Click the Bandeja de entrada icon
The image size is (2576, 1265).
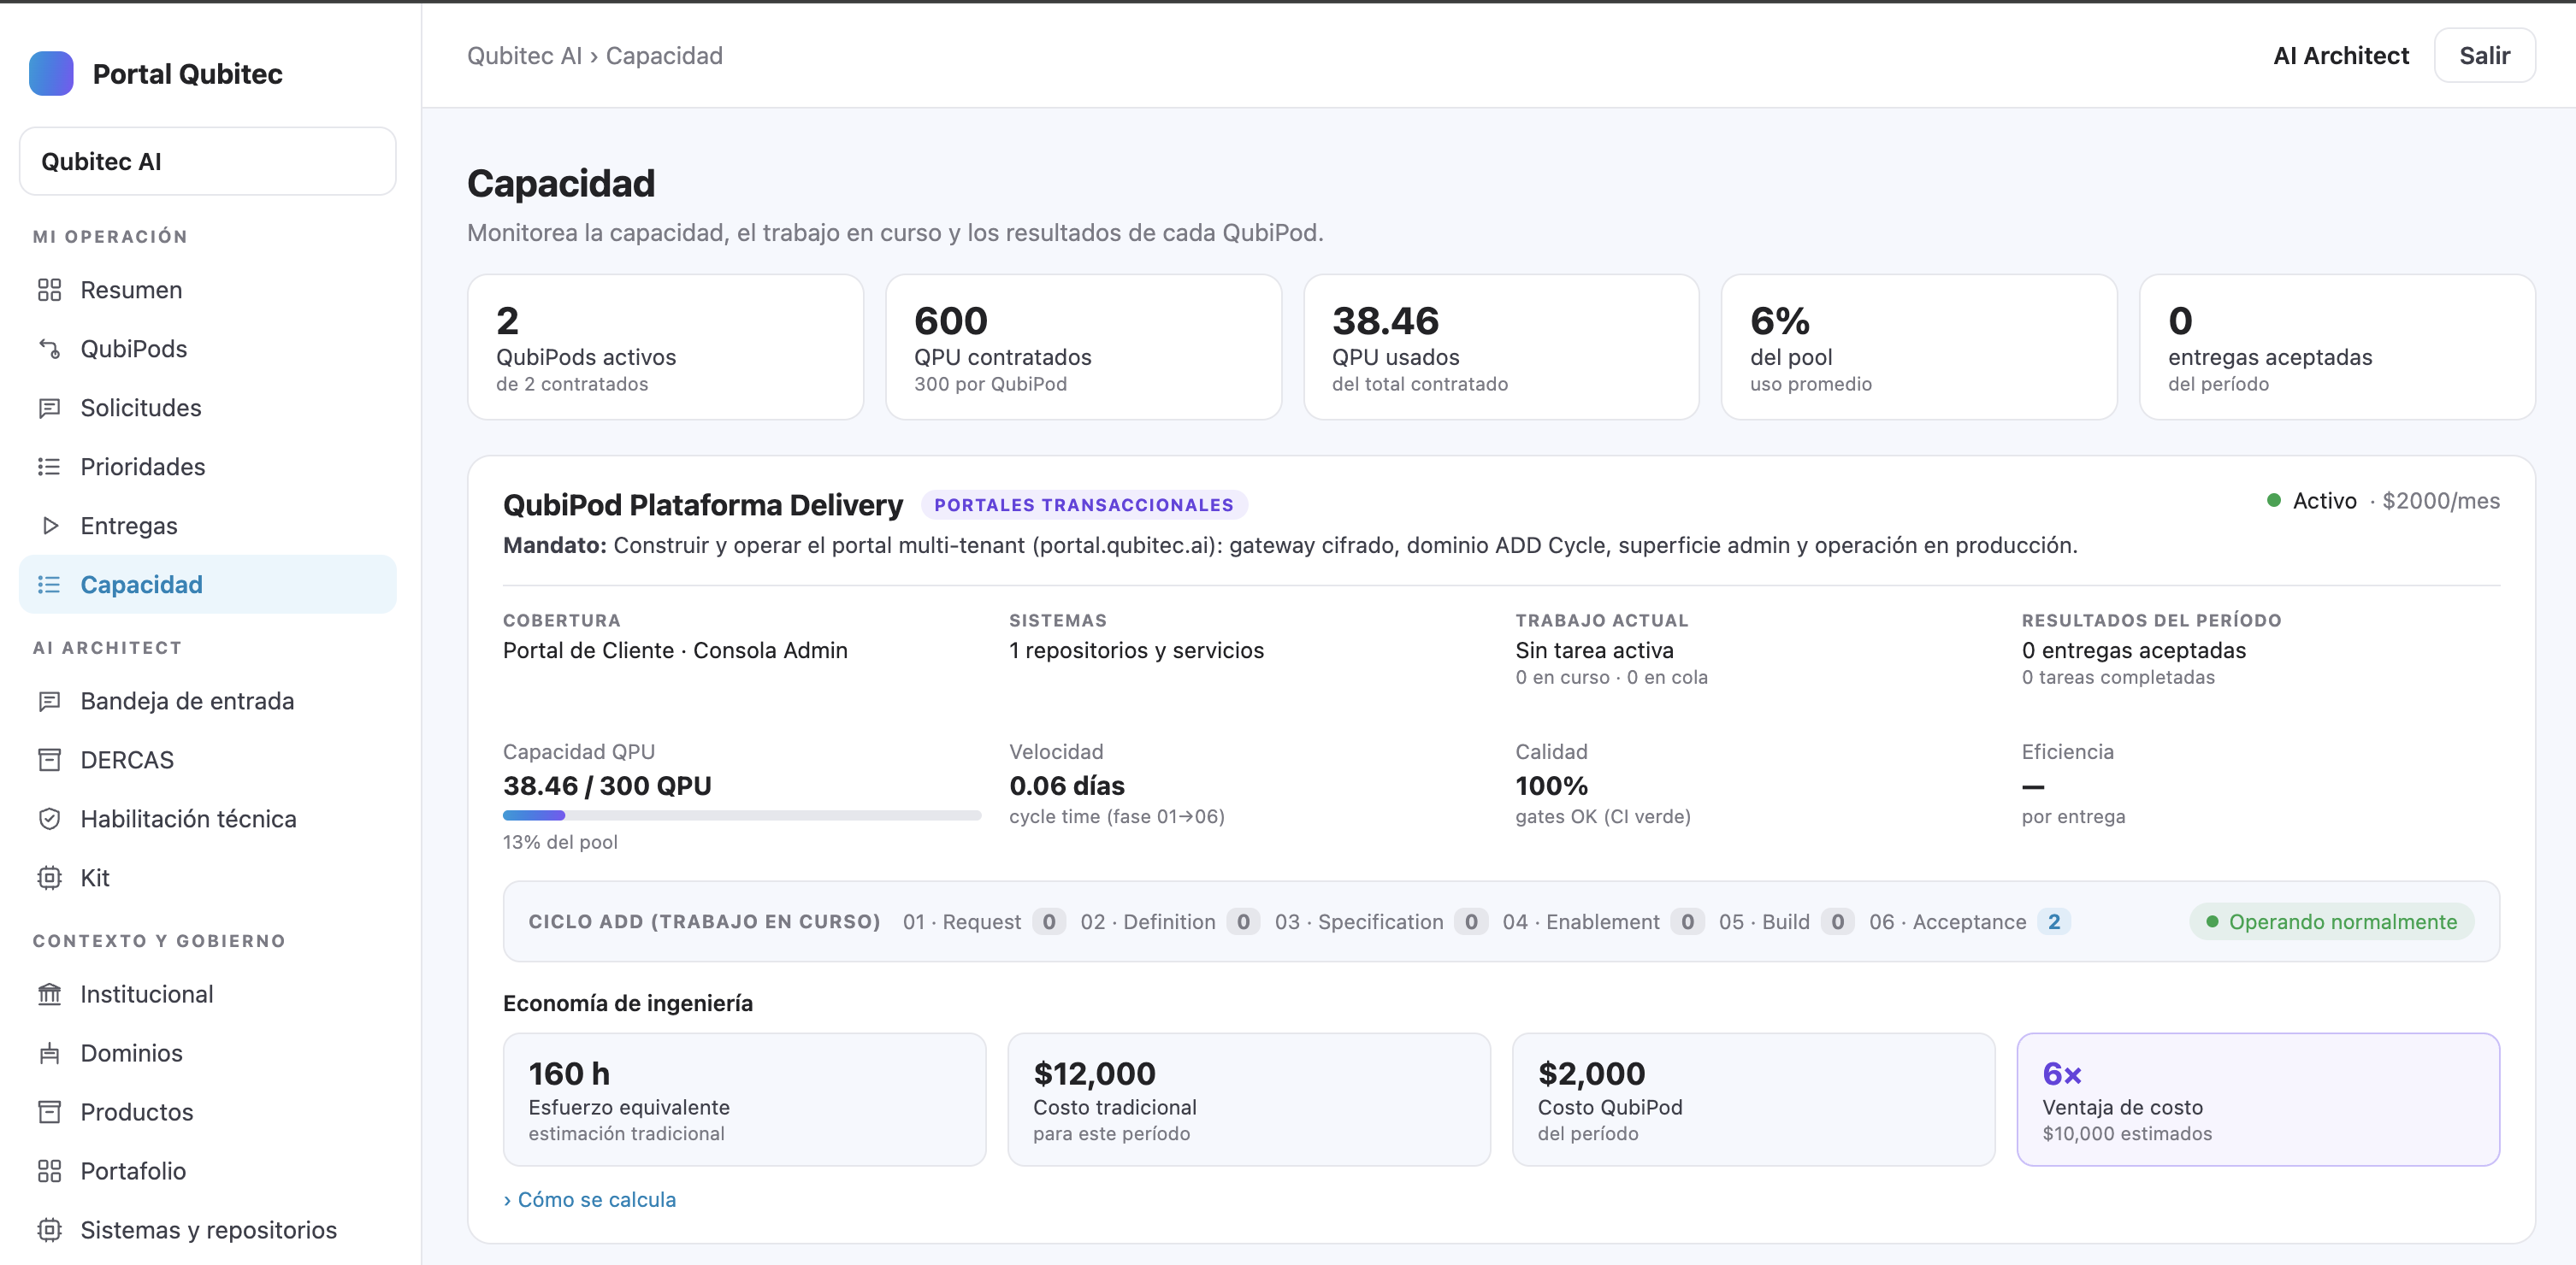click(49, 702)
